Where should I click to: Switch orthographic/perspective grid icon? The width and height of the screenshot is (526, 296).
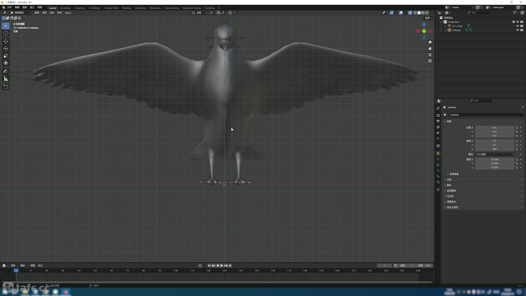coord(430,61)
